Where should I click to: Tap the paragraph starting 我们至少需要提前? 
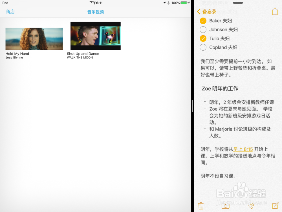tap(238, 68)
